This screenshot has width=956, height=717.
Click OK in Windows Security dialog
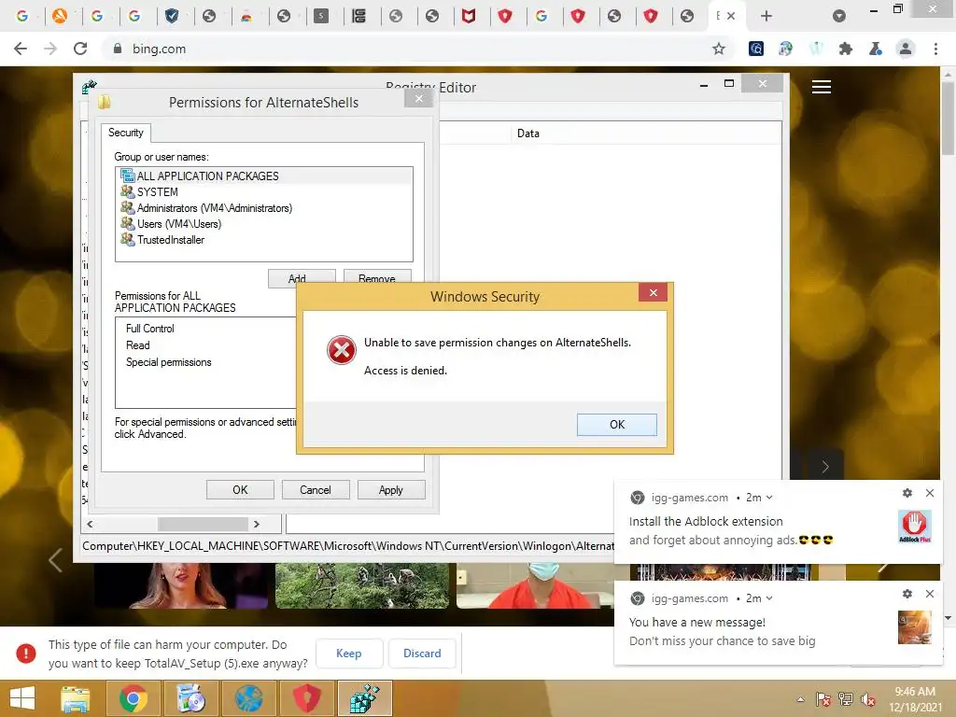point(617,425)
